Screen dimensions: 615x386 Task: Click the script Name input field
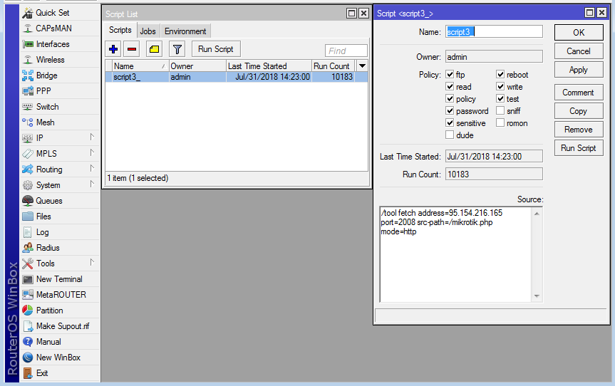494,32
